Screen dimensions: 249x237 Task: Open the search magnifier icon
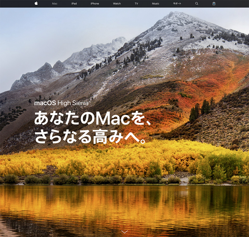(x=197, y=3)
